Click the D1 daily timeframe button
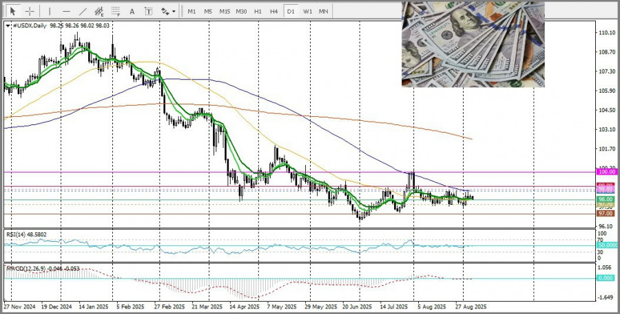620x314 pixels. tap(291, 12)
